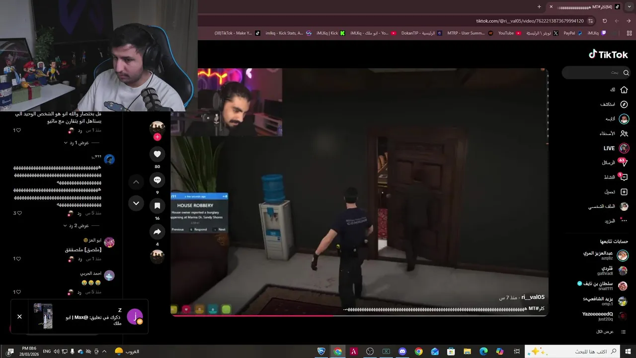636x358 pixels.
Task: Reply to احمد الحربي's comment
Action: (79, 292)
